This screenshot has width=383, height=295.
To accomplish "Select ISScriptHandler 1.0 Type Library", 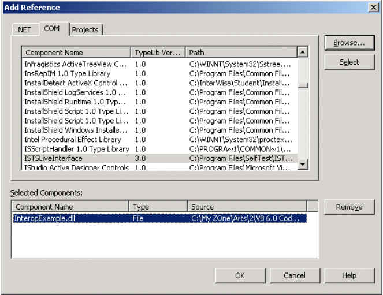I will 160,149.
